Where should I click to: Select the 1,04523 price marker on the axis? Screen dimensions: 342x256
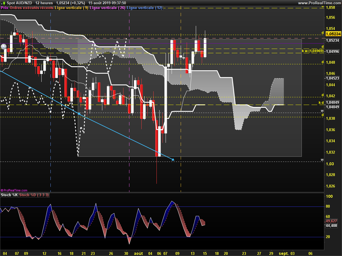click(x=333, y=78)
